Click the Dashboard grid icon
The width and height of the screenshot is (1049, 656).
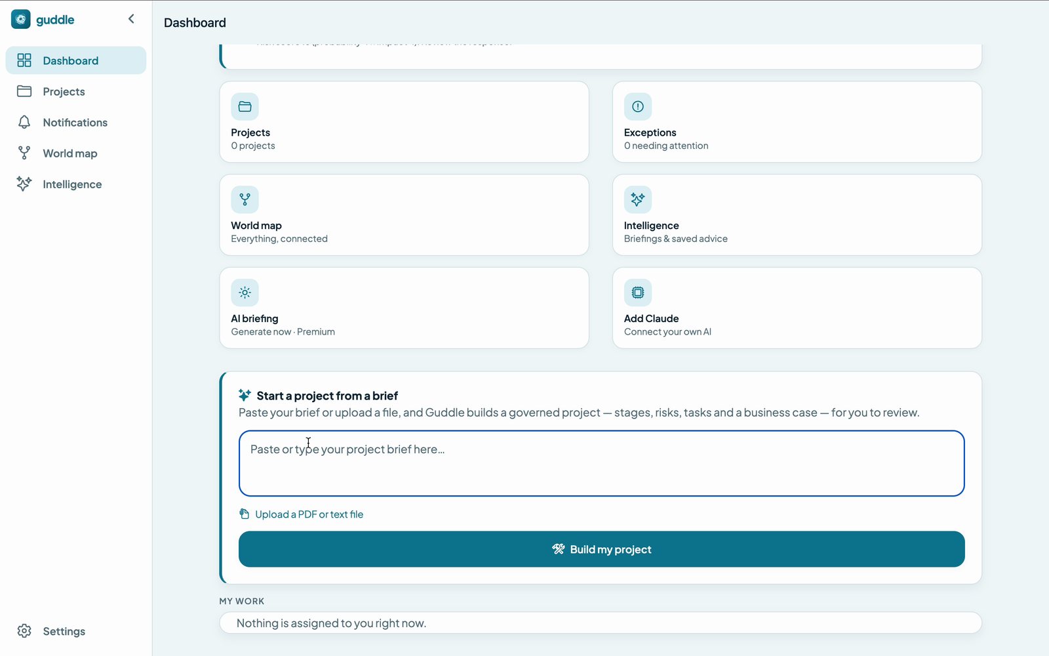pyautogui.click(x=24, y=60)
